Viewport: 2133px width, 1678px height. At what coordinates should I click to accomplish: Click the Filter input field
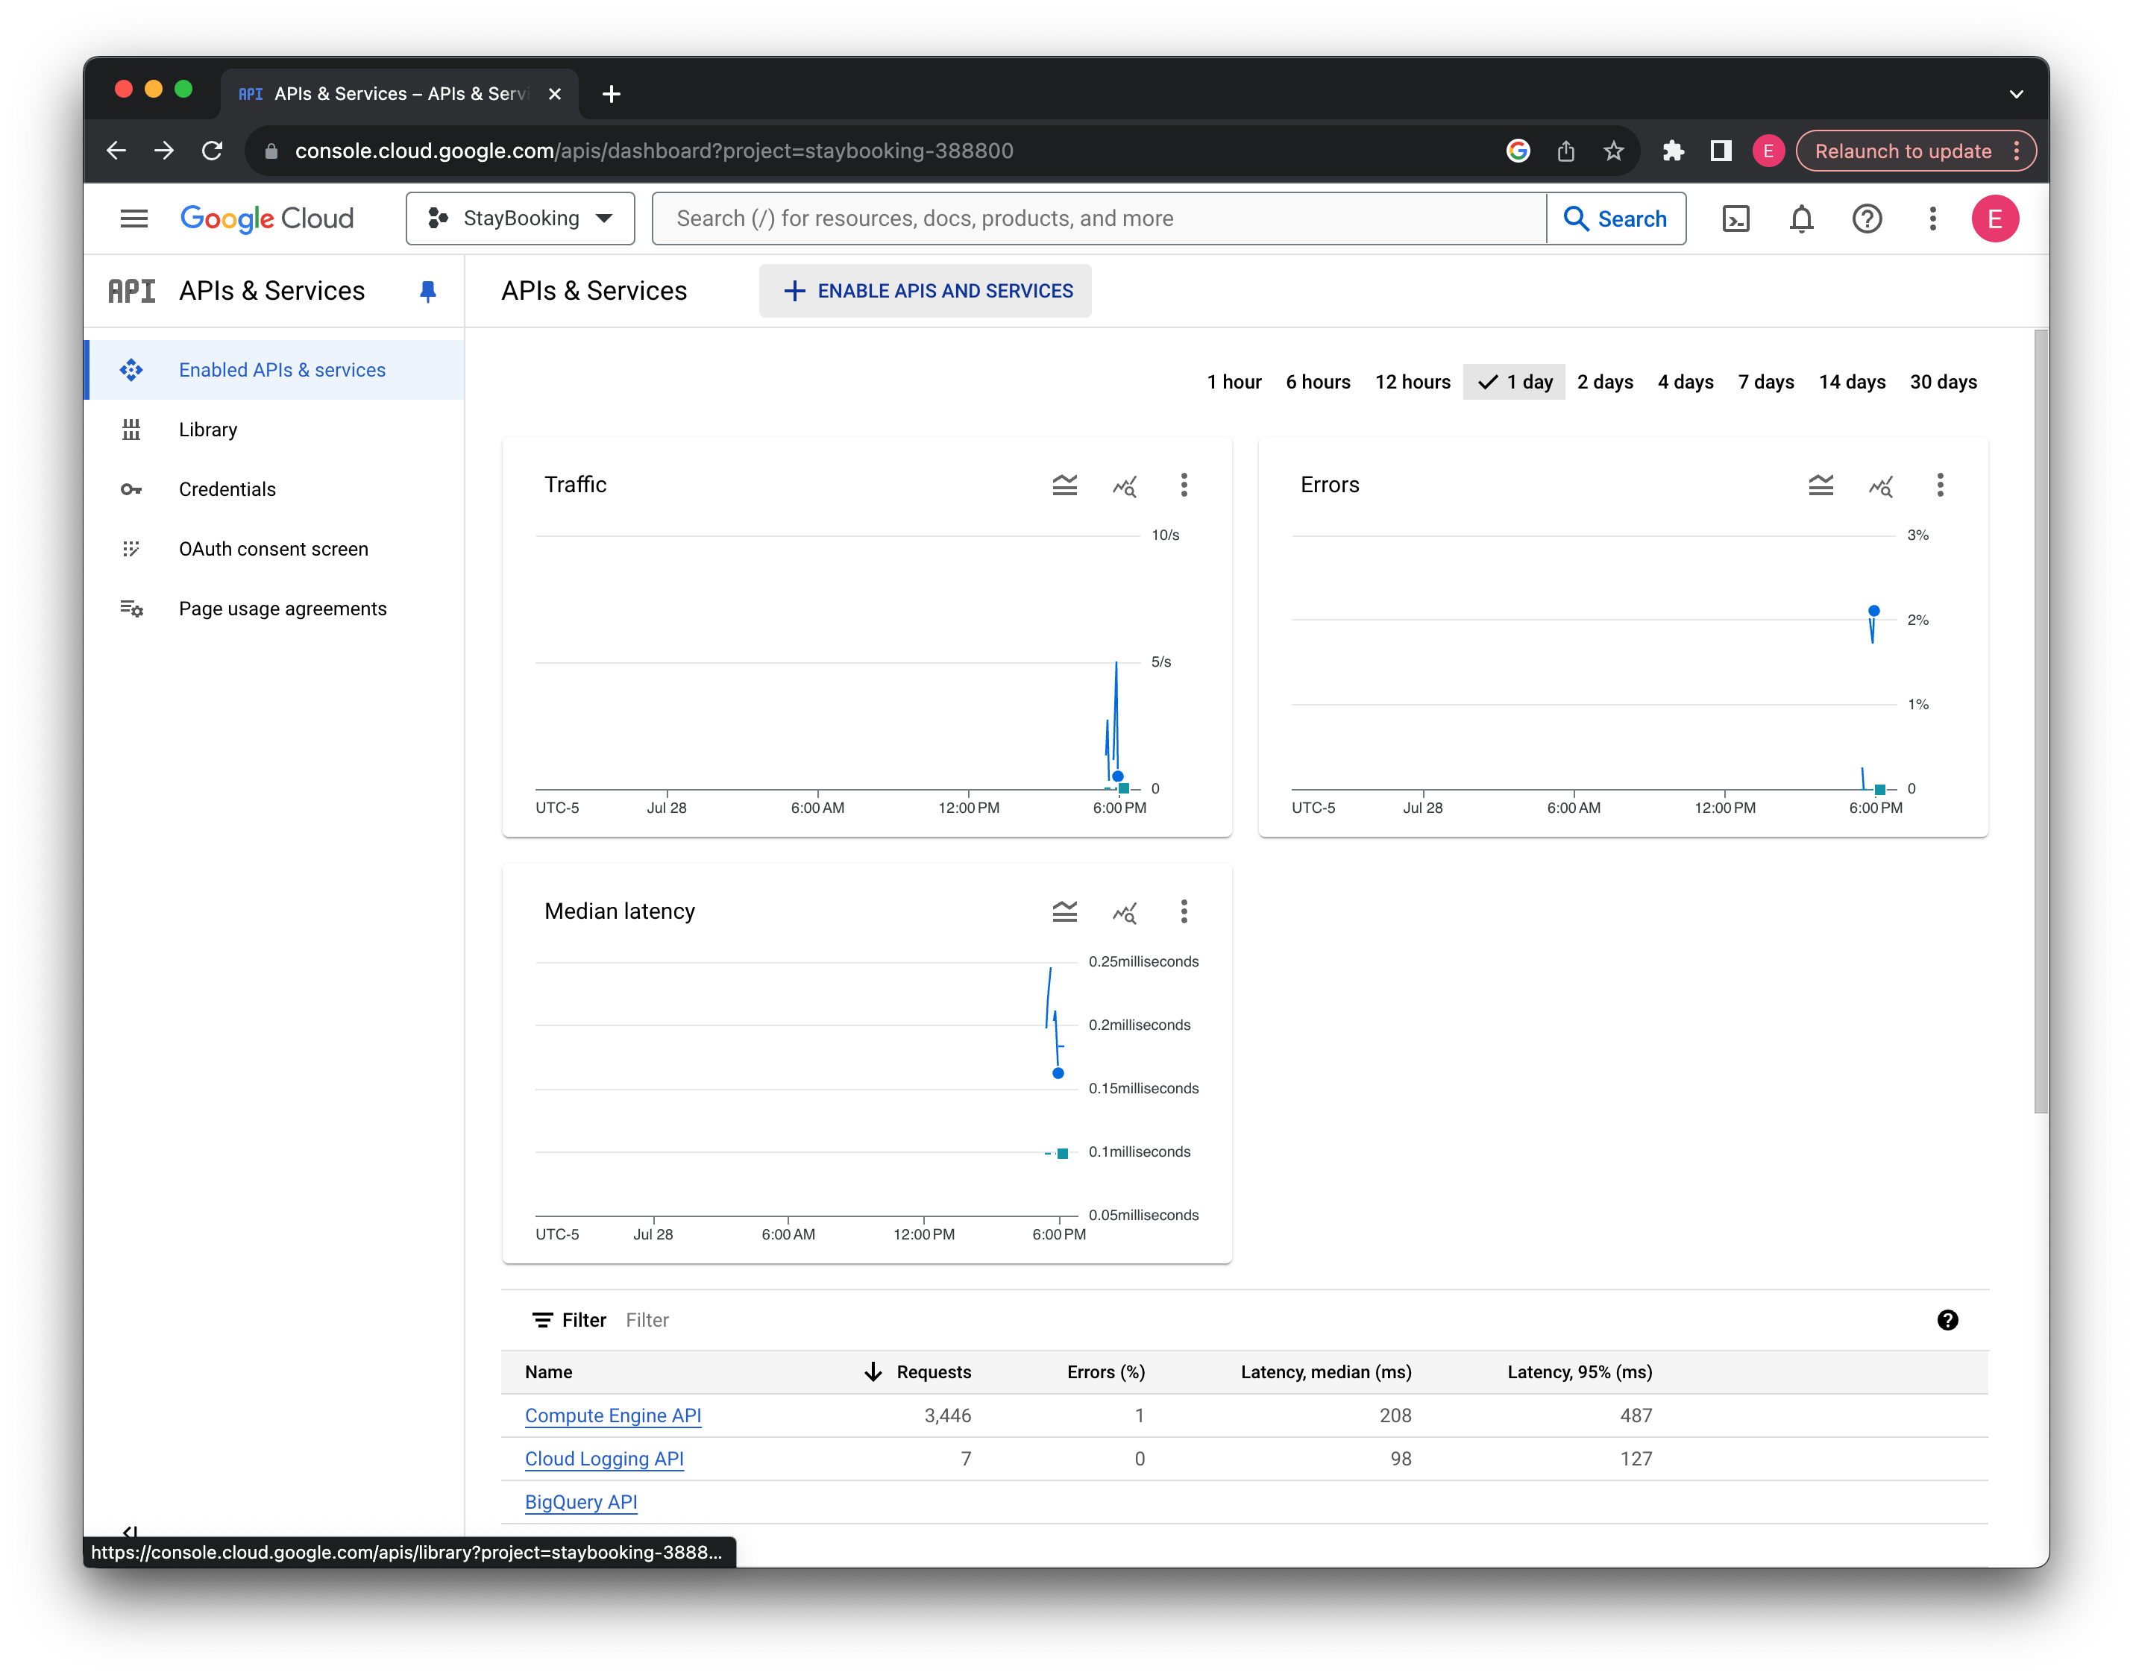(x=647, y=1319)
